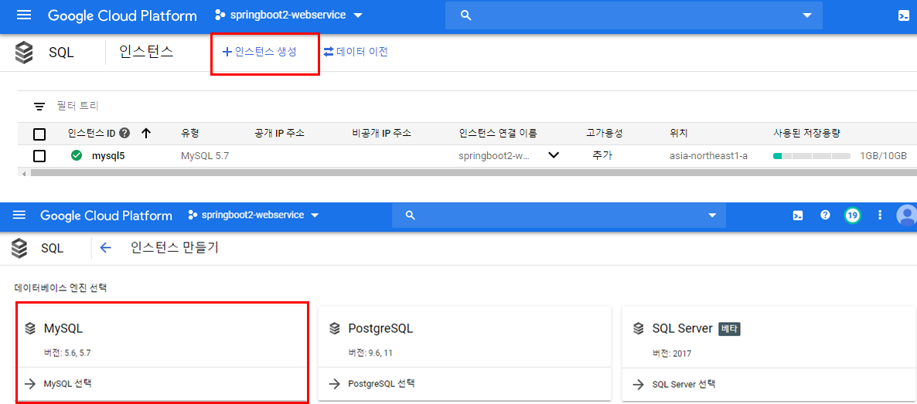Click the 베타 badge on SQL Server
This screenshot has height=404, width=917.
tap(729, 329)
